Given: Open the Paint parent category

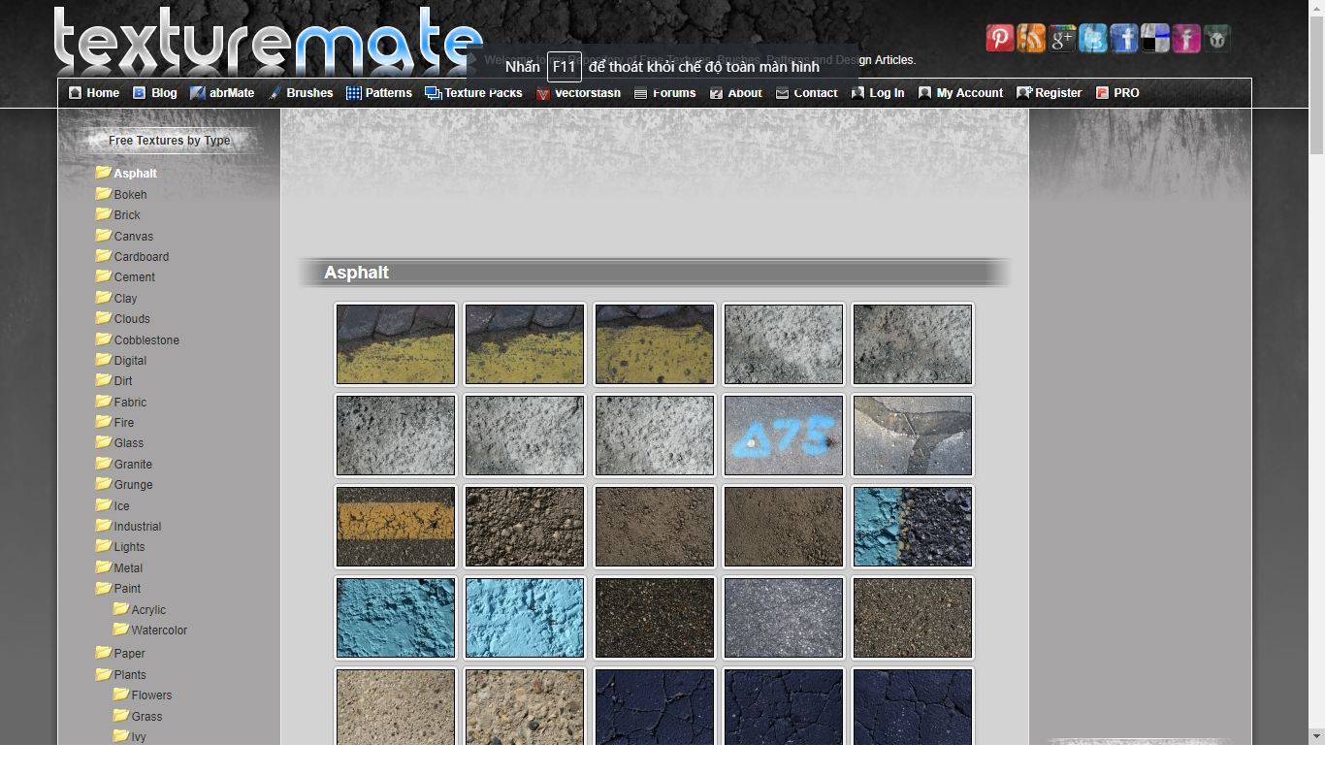Looking at the screenshot, I should 127,589.
